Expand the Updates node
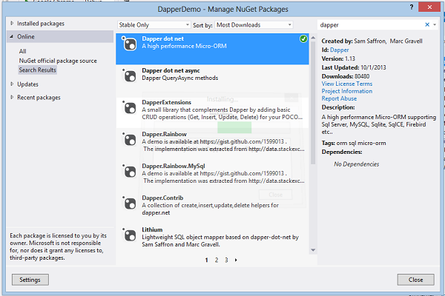 (x=12, y=84)
